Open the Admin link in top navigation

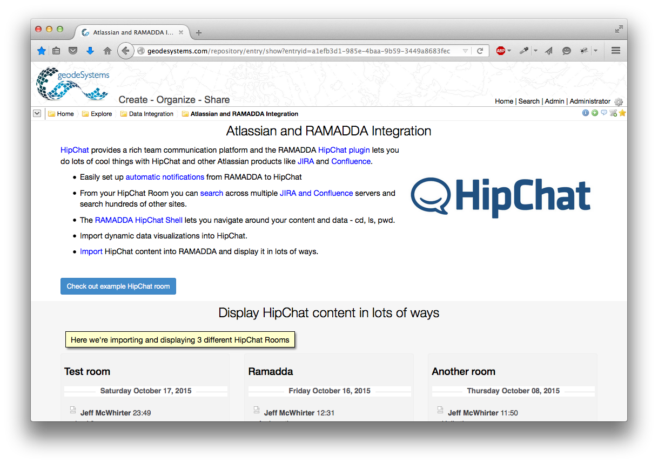coord(554,101)
